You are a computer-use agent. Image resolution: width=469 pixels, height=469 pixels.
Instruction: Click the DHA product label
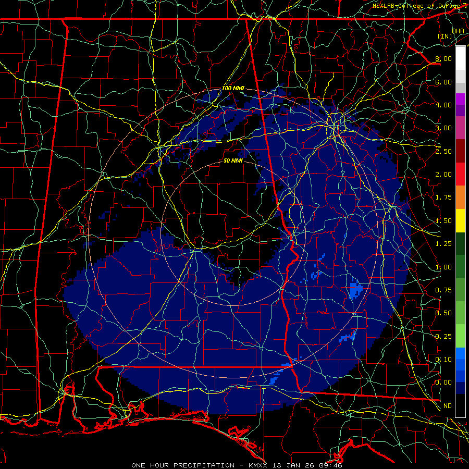click(458, 31)
